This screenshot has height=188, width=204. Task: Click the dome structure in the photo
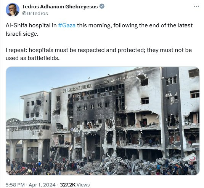click(x=13, y=121)
